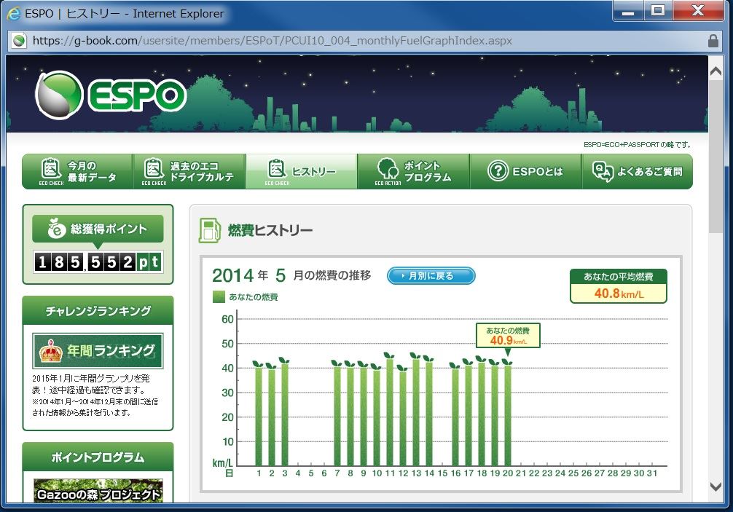Image resolution: width=733 pixels, height=512 pixels.
Task: Open the よくあるご質問 tab
Action: [637, 171]
